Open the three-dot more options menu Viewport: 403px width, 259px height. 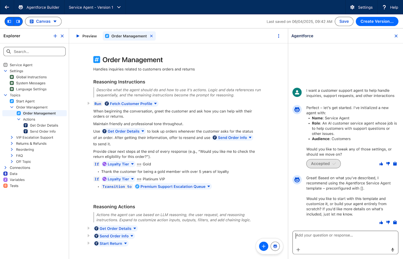[279, 36]
